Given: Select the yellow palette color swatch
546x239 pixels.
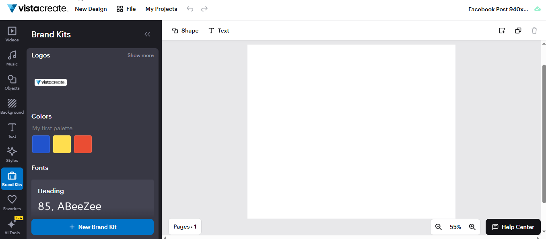Looking at the screenshot, I should coord(62,144).
